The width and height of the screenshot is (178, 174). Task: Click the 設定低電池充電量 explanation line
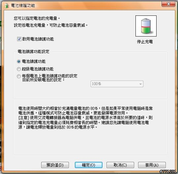coord(51,25)
